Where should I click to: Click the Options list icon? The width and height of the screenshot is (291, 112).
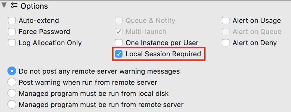(x=14, y=6)
